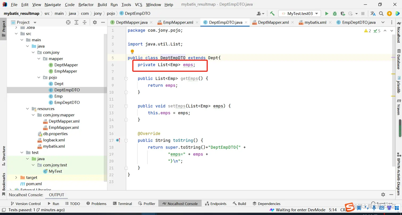This screenshot has width=402, height=215.
Task: Click the override gutter icon on line 17
Action: (118, 140)
